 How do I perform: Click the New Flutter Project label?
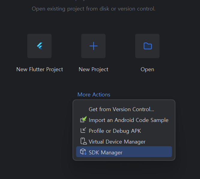[x=40, y=69]
